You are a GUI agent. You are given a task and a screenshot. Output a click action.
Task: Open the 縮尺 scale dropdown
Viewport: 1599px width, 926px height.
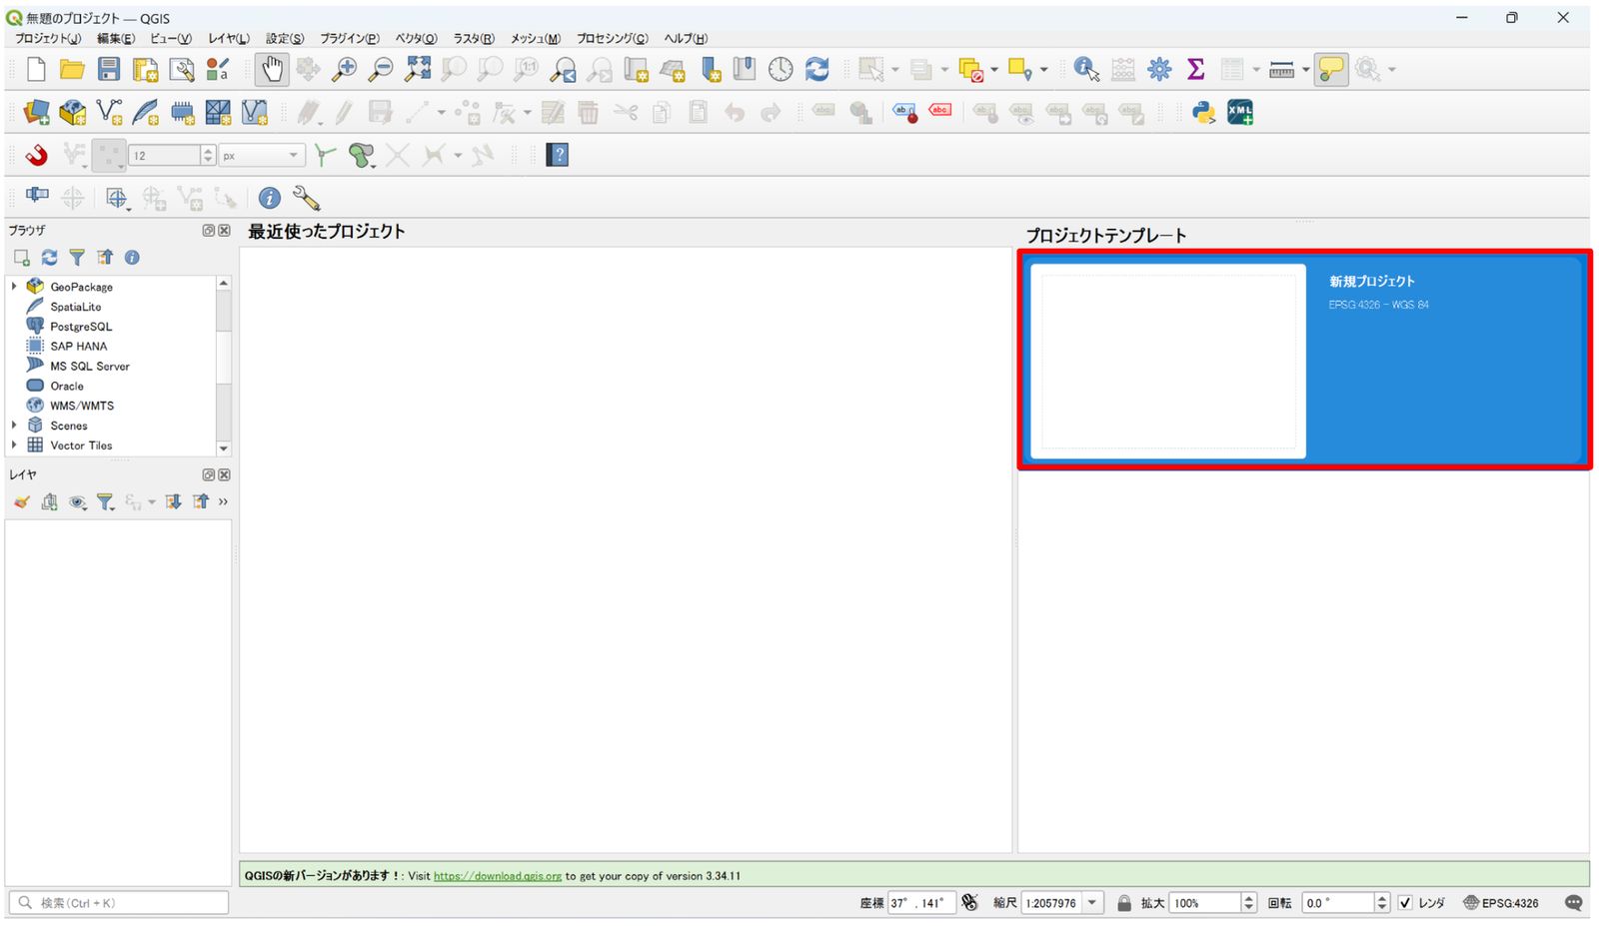[1092, 903]
